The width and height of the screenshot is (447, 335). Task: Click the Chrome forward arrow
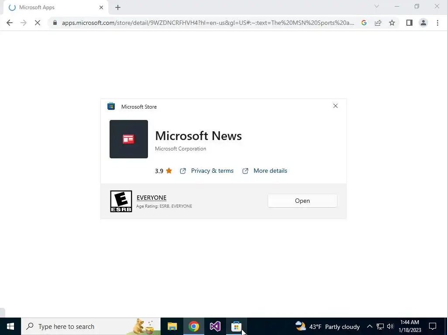pyautogui.click(x=24, y=23)
